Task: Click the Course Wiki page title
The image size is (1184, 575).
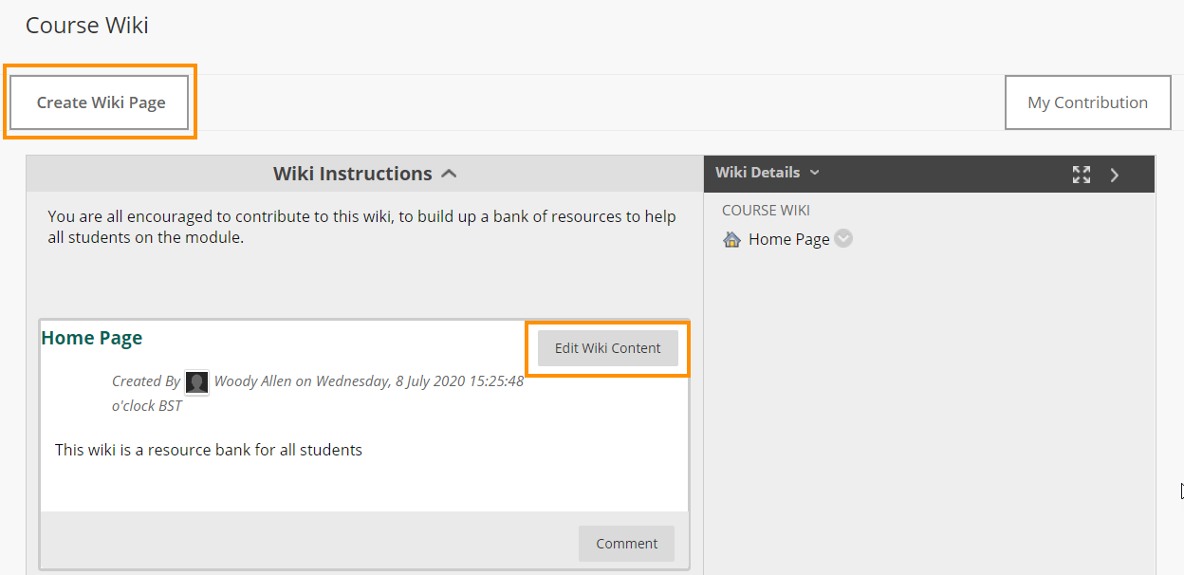Action: (87, 26)
